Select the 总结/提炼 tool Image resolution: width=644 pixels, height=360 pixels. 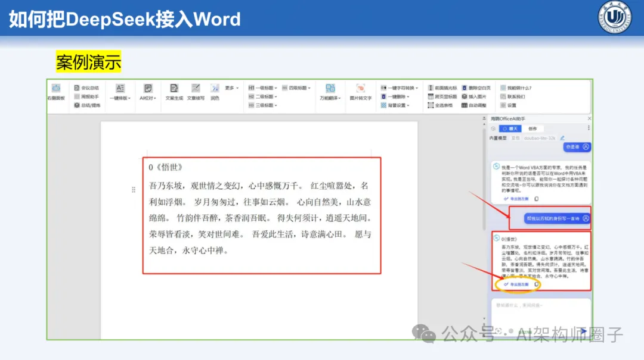tap(87, 105)
